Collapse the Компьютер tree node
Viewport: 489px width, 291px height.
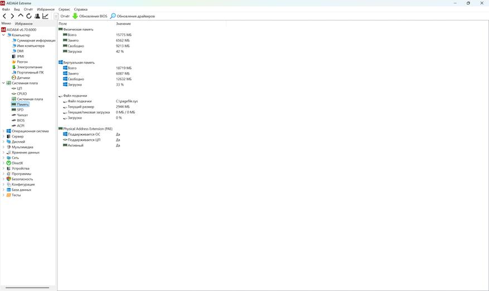3,35
